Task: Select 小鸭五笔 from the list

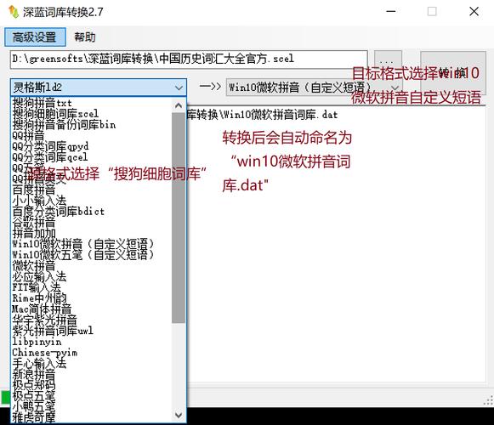Action: pos(91,407)
